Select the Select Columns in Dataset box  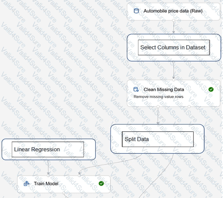173,47
